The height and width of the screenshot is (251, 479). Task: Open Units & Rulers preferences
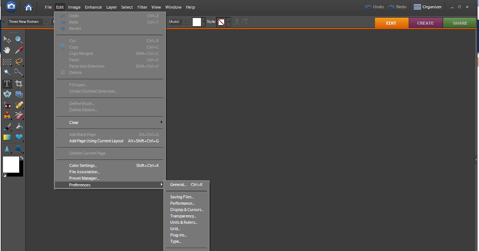tap(187, 222)
